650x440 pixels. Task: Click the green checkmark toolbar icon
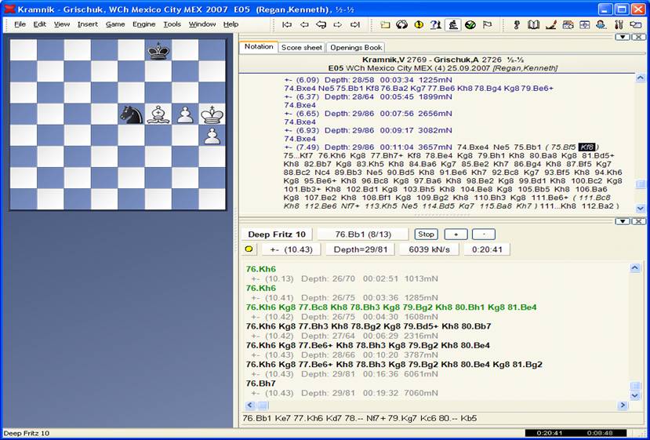coord(470,24)
